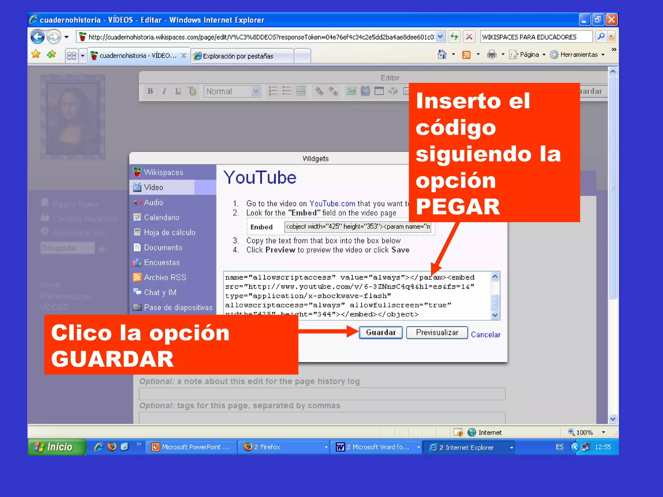Viewport: 663px width, 497px height.
Task: Select Wikispaces in the Widgets list
Action: 173,172
